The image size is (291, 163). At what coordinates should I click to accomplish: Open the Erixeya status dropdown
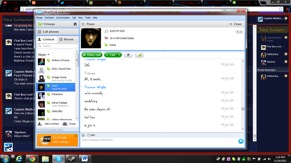coord(40,24)
